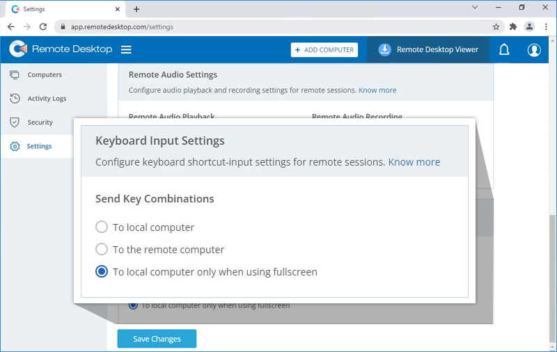Open Chrome's three-dot menu
The width and height of the screenshot is (557, 352).
(x=546, y=26)
